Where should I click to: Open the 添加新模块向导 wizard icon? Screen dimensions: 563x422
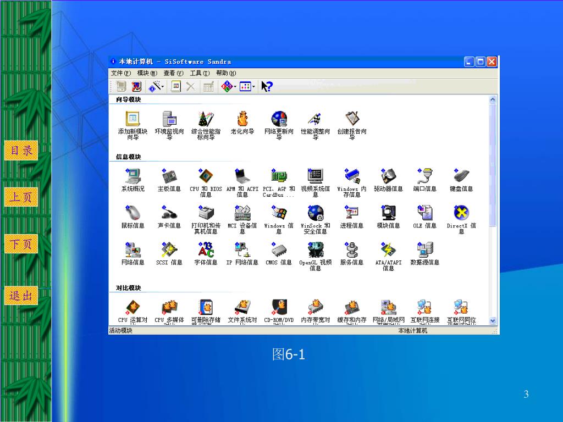pos(133,119)
